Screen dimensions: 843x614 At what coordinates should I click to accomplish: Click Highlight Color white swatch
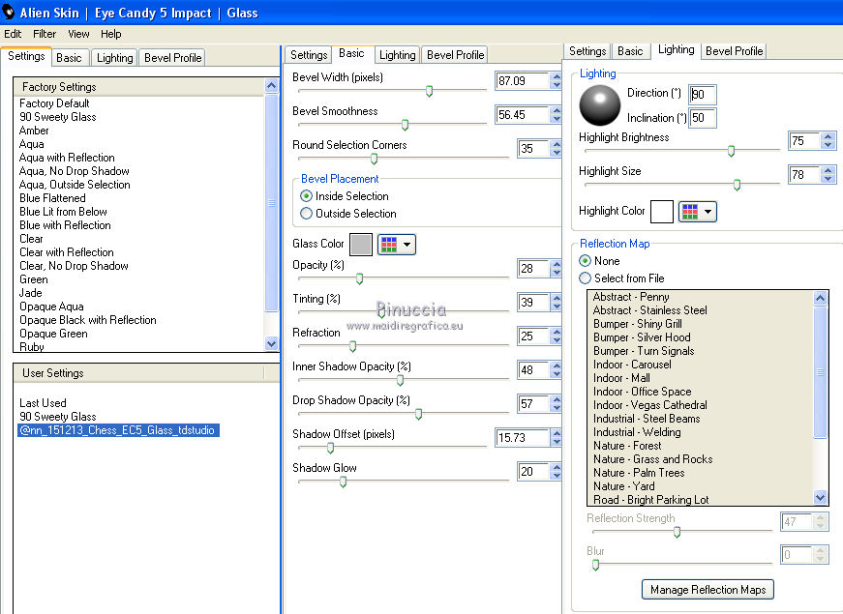pyautogui.click(x=662, y=212)
